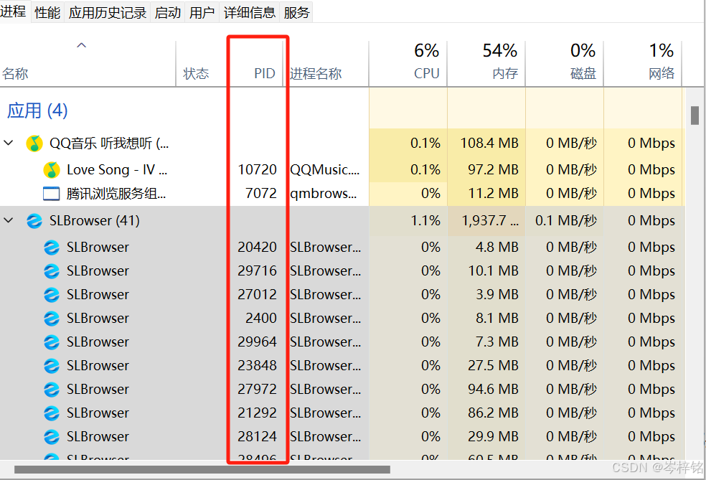Viewport: 706px width, 480px height.
Task: Click the 应用 (4) group heading
Action: [x=37, y=110]
